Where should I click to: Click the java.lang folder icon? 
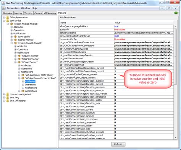tap(8, 97)
